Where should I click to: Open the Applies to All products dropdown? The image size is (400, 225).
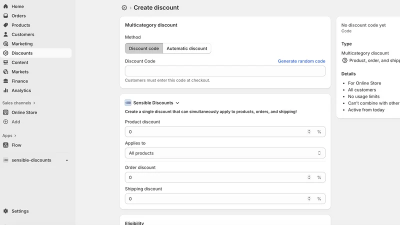pos(225,153)
